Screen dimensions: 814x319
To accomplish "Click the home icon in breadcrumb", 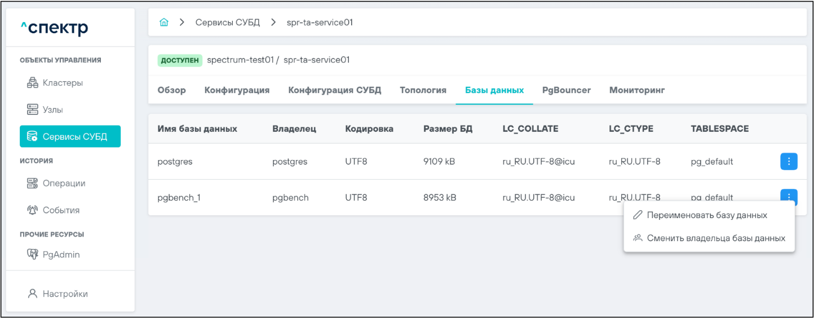I will point(164,23).
